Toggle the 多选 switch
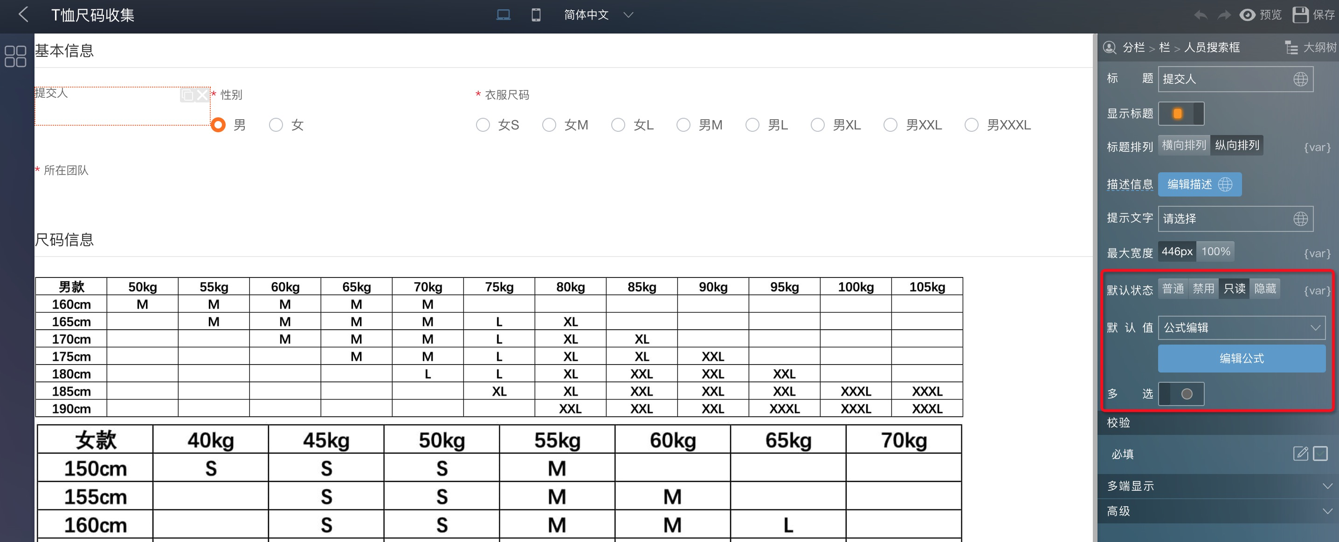This screenshot has height=542, width=1339. (1180, 393)
